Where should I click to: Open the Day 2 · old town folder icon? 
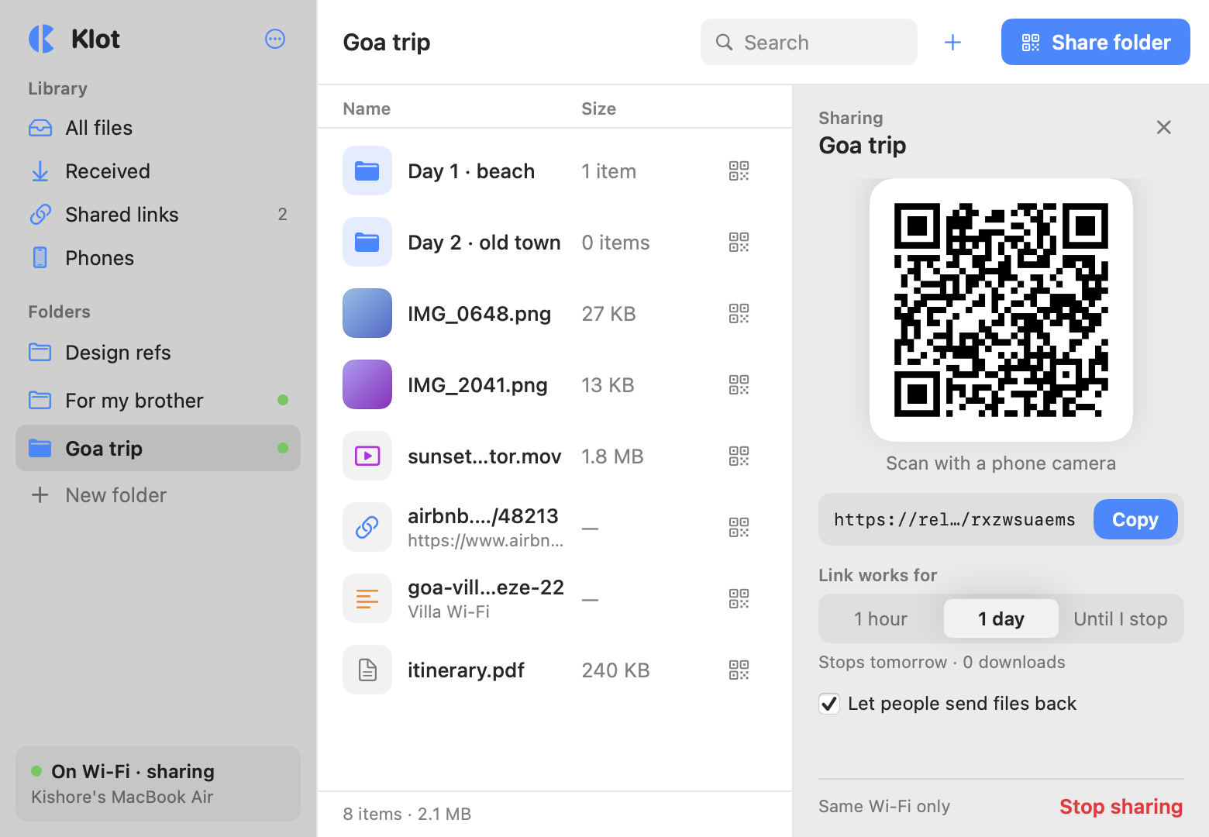pyautogui.click(x=367, y=243)
